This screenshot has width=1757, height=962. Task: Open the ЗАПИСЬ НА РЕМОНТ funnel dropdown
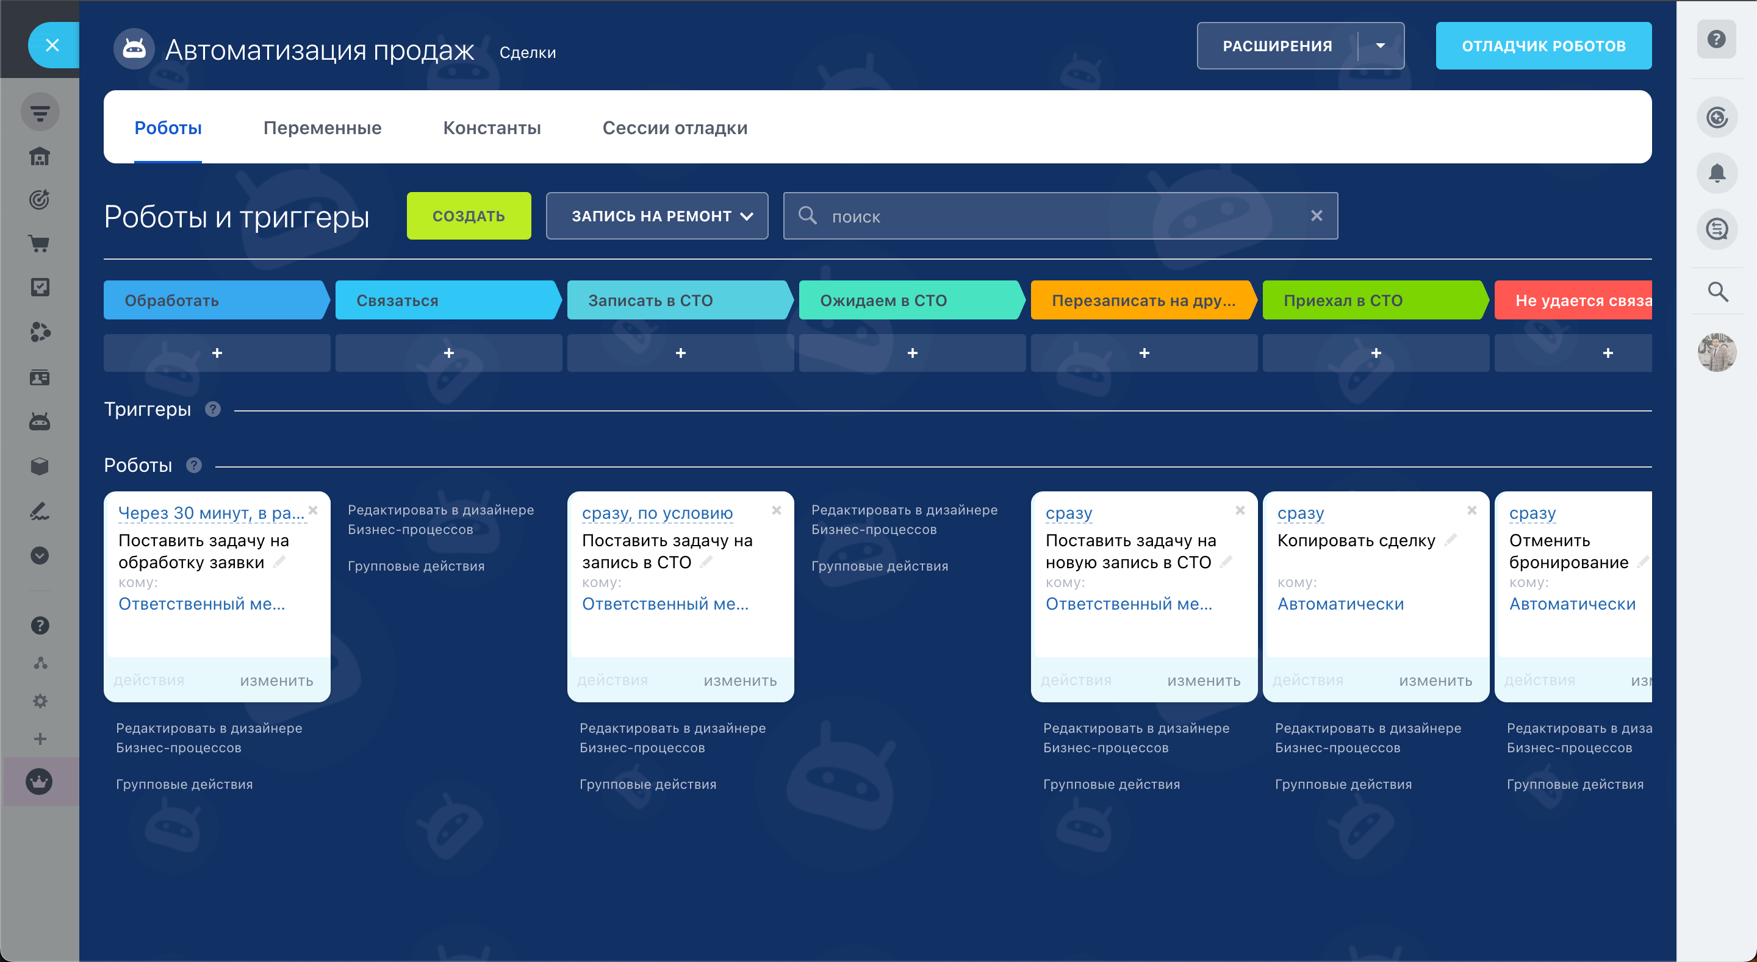click(656, 216)
